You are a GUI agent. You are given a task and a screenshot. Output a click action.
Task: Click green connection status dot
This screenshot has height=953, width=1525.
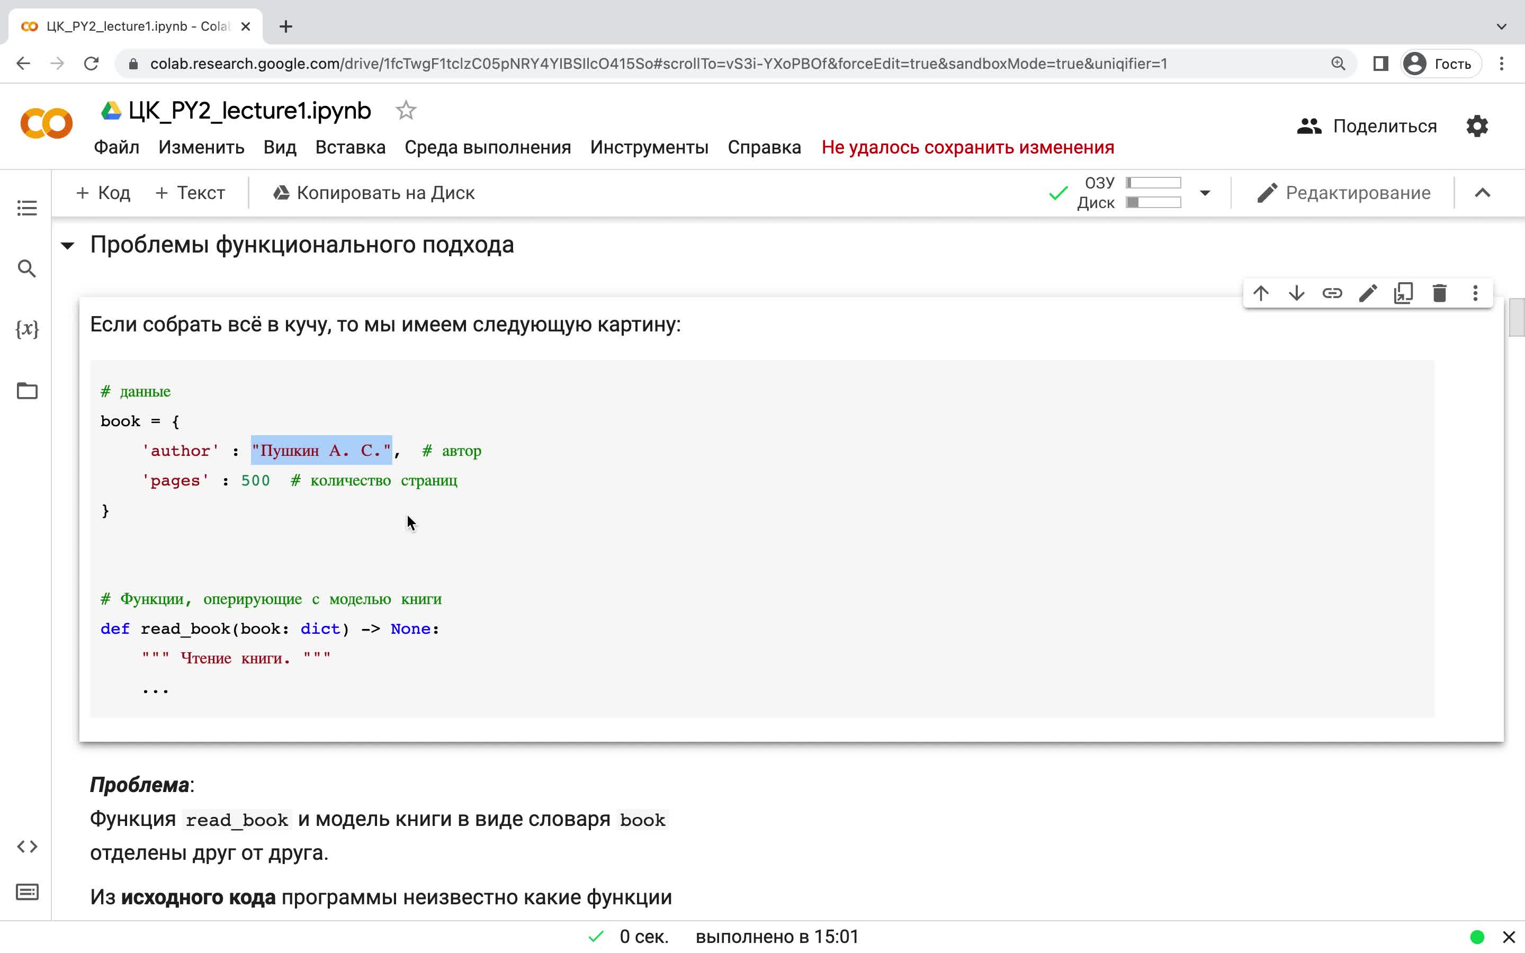(x=1477, y=937)
